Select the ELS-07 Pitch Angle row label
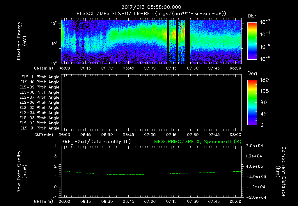Image resolution: width=298 pixels, height=206 pixels. pos(40,97)
